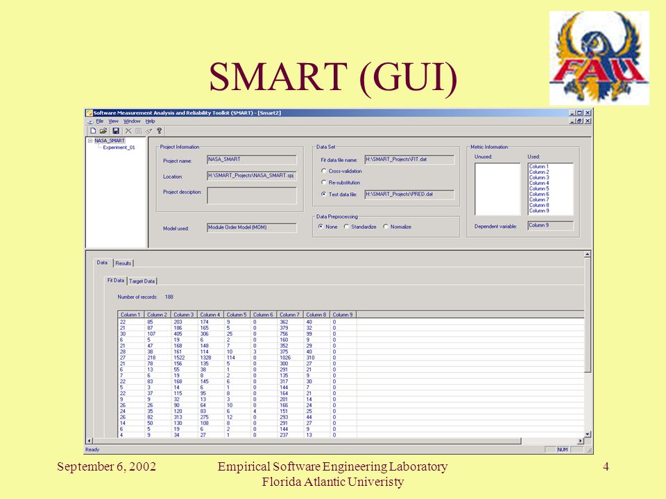Screen dimensions: 666x499
Task: Click the grayed run tool icon
Action: click(148, 131)
